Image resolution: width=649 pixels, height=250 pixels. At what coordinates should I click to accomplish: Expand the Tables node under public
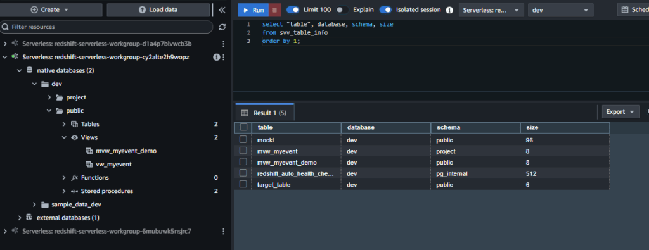pyautogui.click(x=64, y=124)
